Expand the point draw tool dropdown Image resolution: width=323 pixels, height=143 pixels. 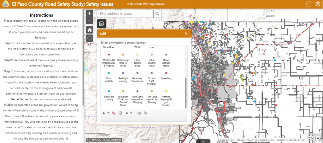131,113
